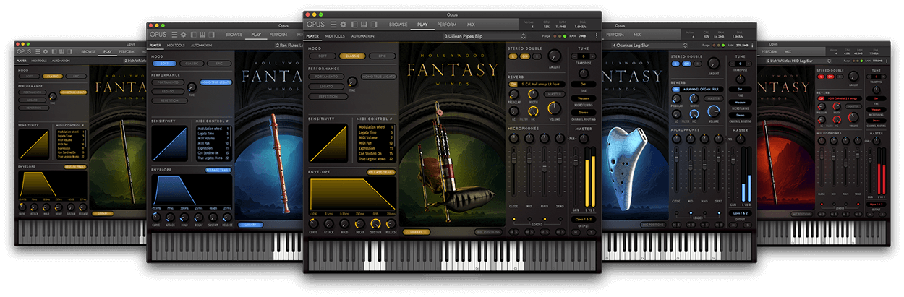The height and width of the screenshot is (297, 904).
Task: Click the Sensitivity curve graph in center window
Action: (329, 142)
